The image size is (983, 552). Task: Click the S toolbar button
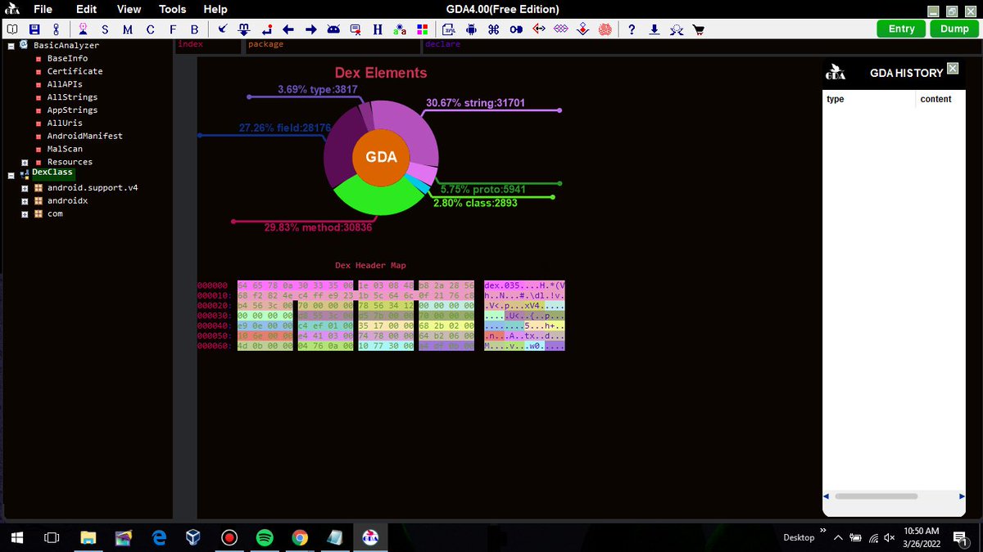click(x=105, y=29)
